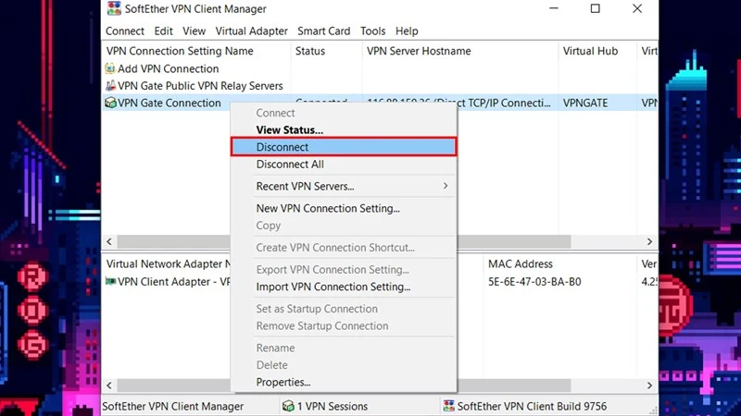
Task: Choose Disconnect All from context menu
Action: (290, 165)
